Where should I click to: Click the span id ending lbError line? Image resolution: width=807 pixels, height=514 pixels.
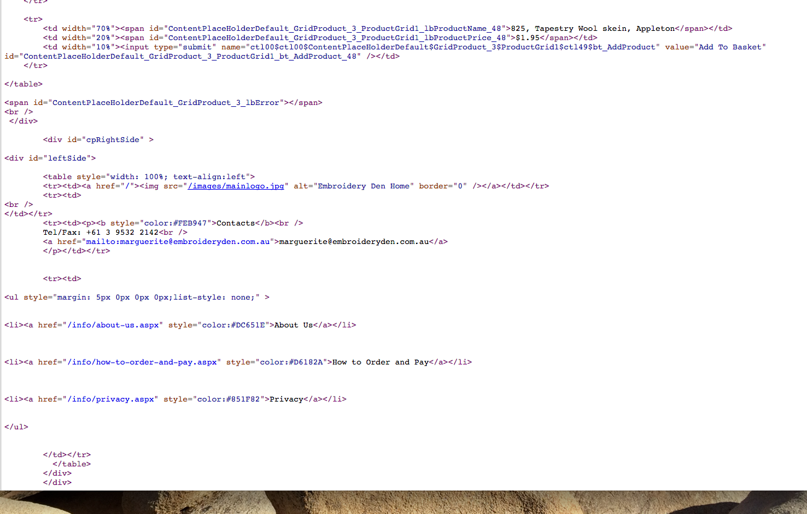coord(163,103)
